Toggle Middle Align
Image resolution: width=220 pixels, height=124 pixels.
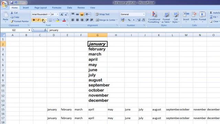coord(77,14)
